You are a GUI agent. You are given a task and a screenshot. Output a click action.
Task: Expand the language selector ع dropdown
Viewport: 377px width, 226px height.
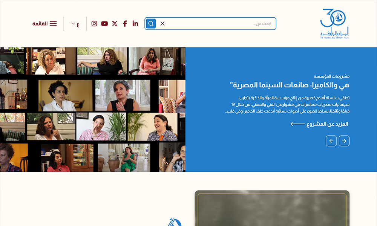75,24
